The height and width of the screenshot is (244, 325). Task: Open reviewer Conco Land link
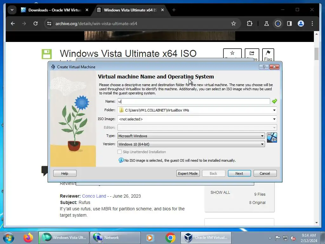coord(94,196)
